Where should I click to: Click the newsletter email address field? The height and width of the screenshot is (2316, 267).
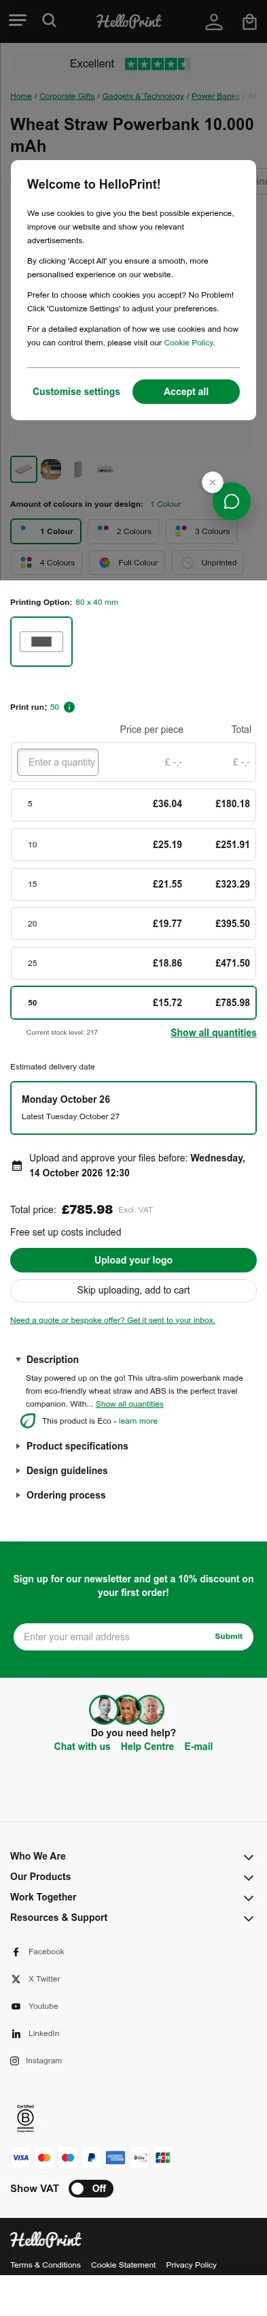[x=112, y=1636]
